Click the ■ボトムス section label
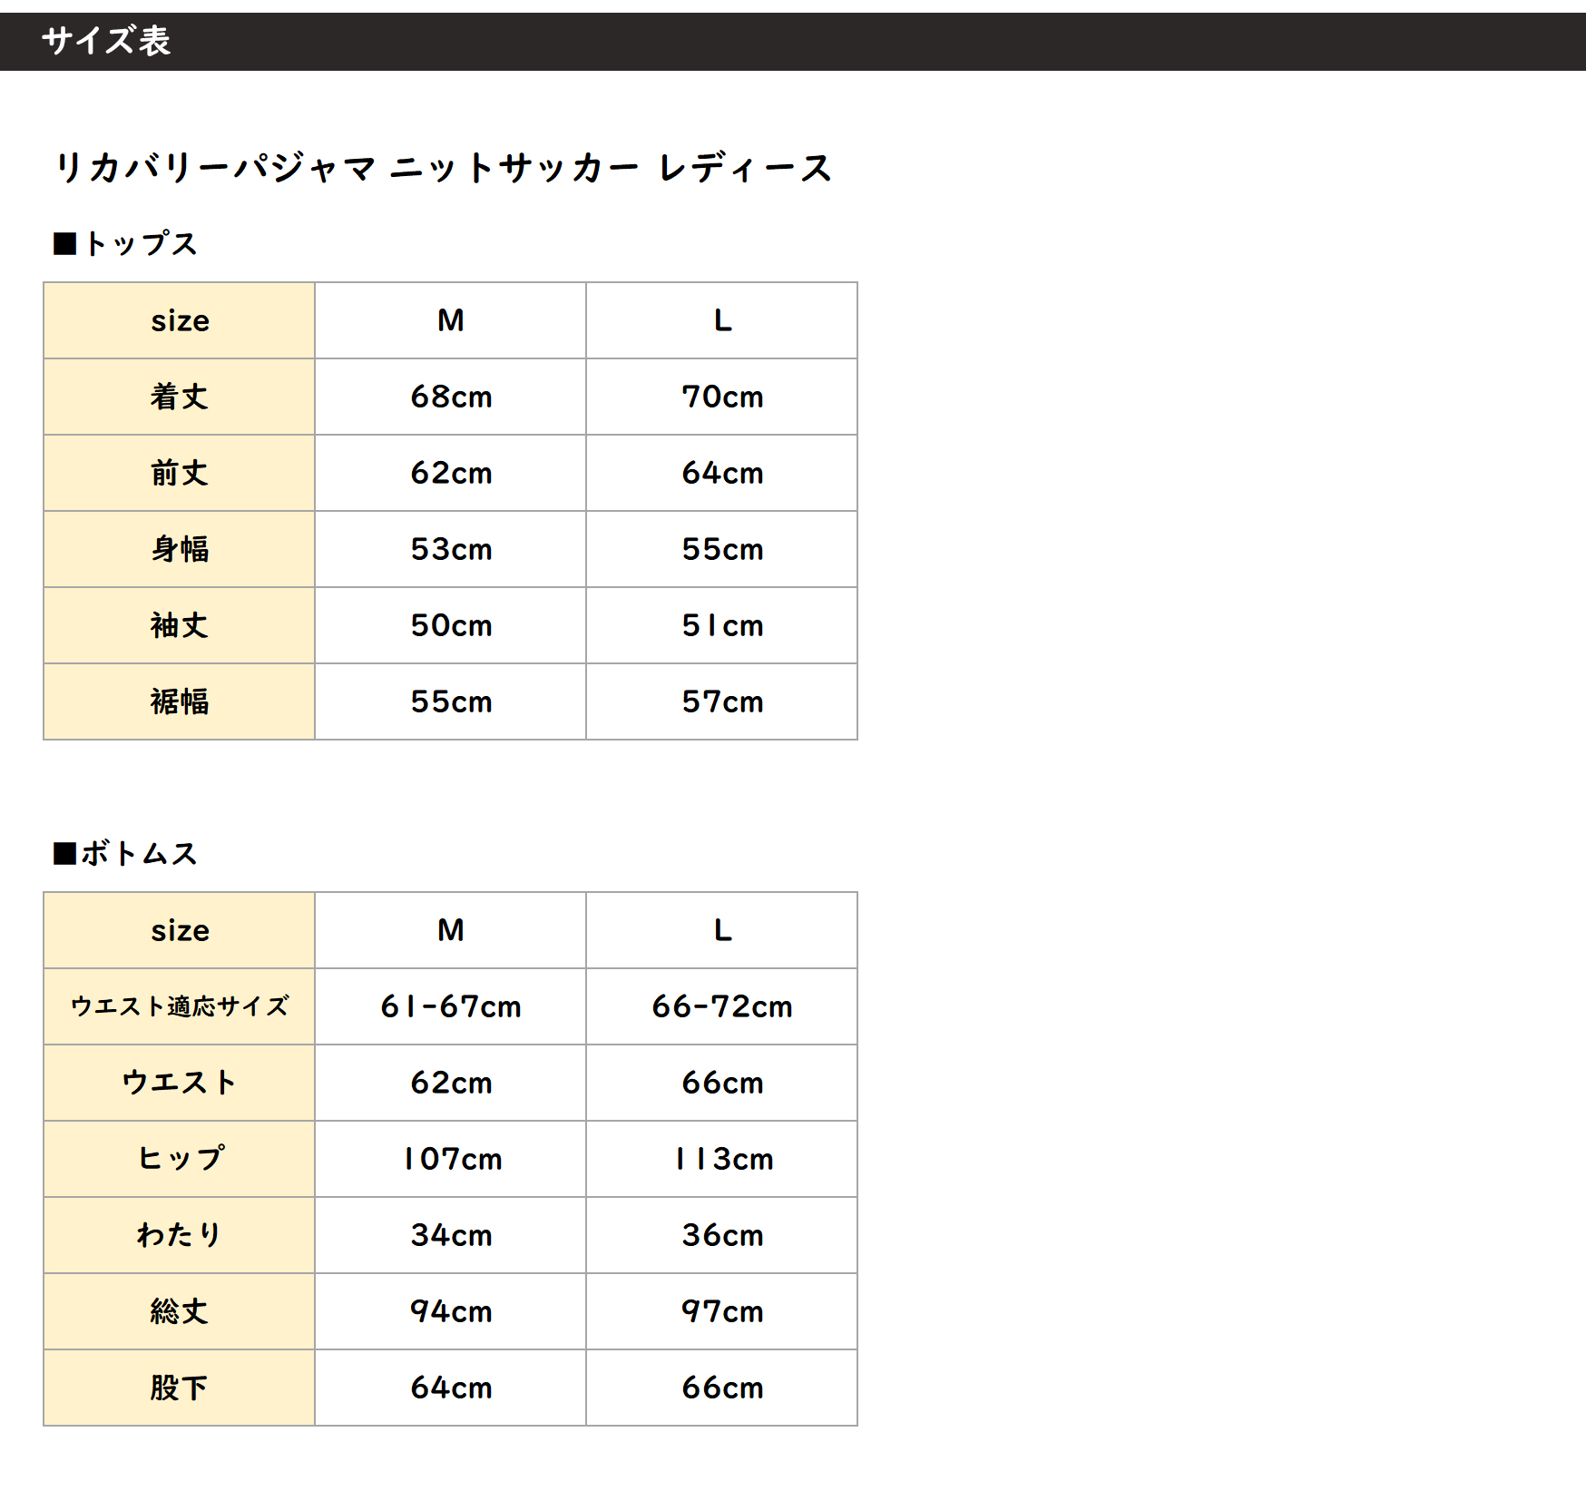 [125, 853]
